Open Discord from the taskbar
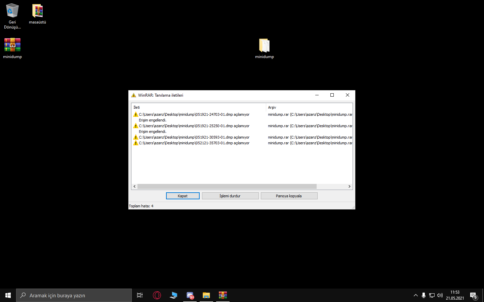Viewport: 484px width, 302px height. (190, 295)
